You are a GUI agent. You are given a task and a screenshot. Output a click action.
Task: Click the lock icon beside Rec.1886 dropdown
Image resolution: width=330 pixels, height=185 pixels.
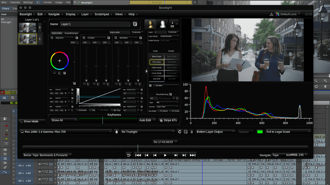coord(116,132)
